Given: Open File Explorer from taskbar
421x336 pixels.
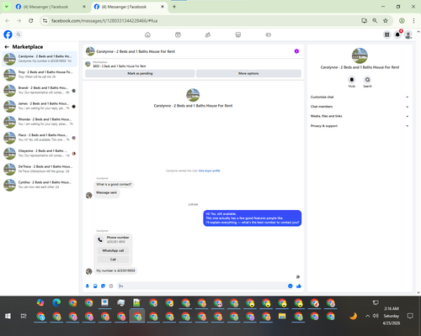Looking at the screenshot, I should tap(282, 316).
